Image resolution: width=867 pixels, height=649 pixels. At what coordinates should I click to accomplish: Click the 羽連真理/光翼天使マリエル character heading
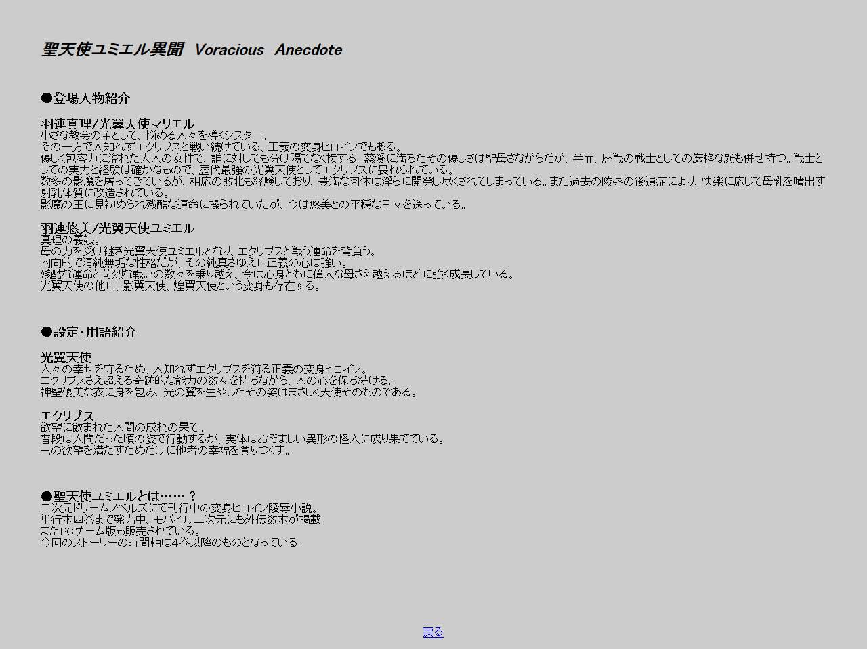[117, 124]
